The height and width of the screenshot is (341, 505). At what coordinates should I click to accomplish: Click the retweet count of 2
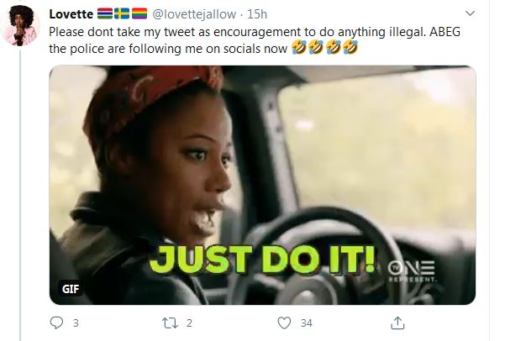tap(189, 323)
